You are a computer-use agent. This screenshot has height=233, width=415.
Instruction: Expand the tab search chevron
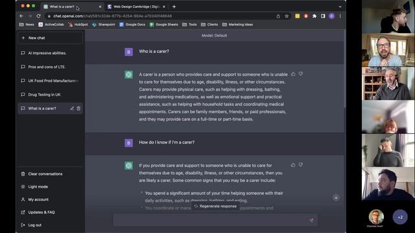coord(340,6)
